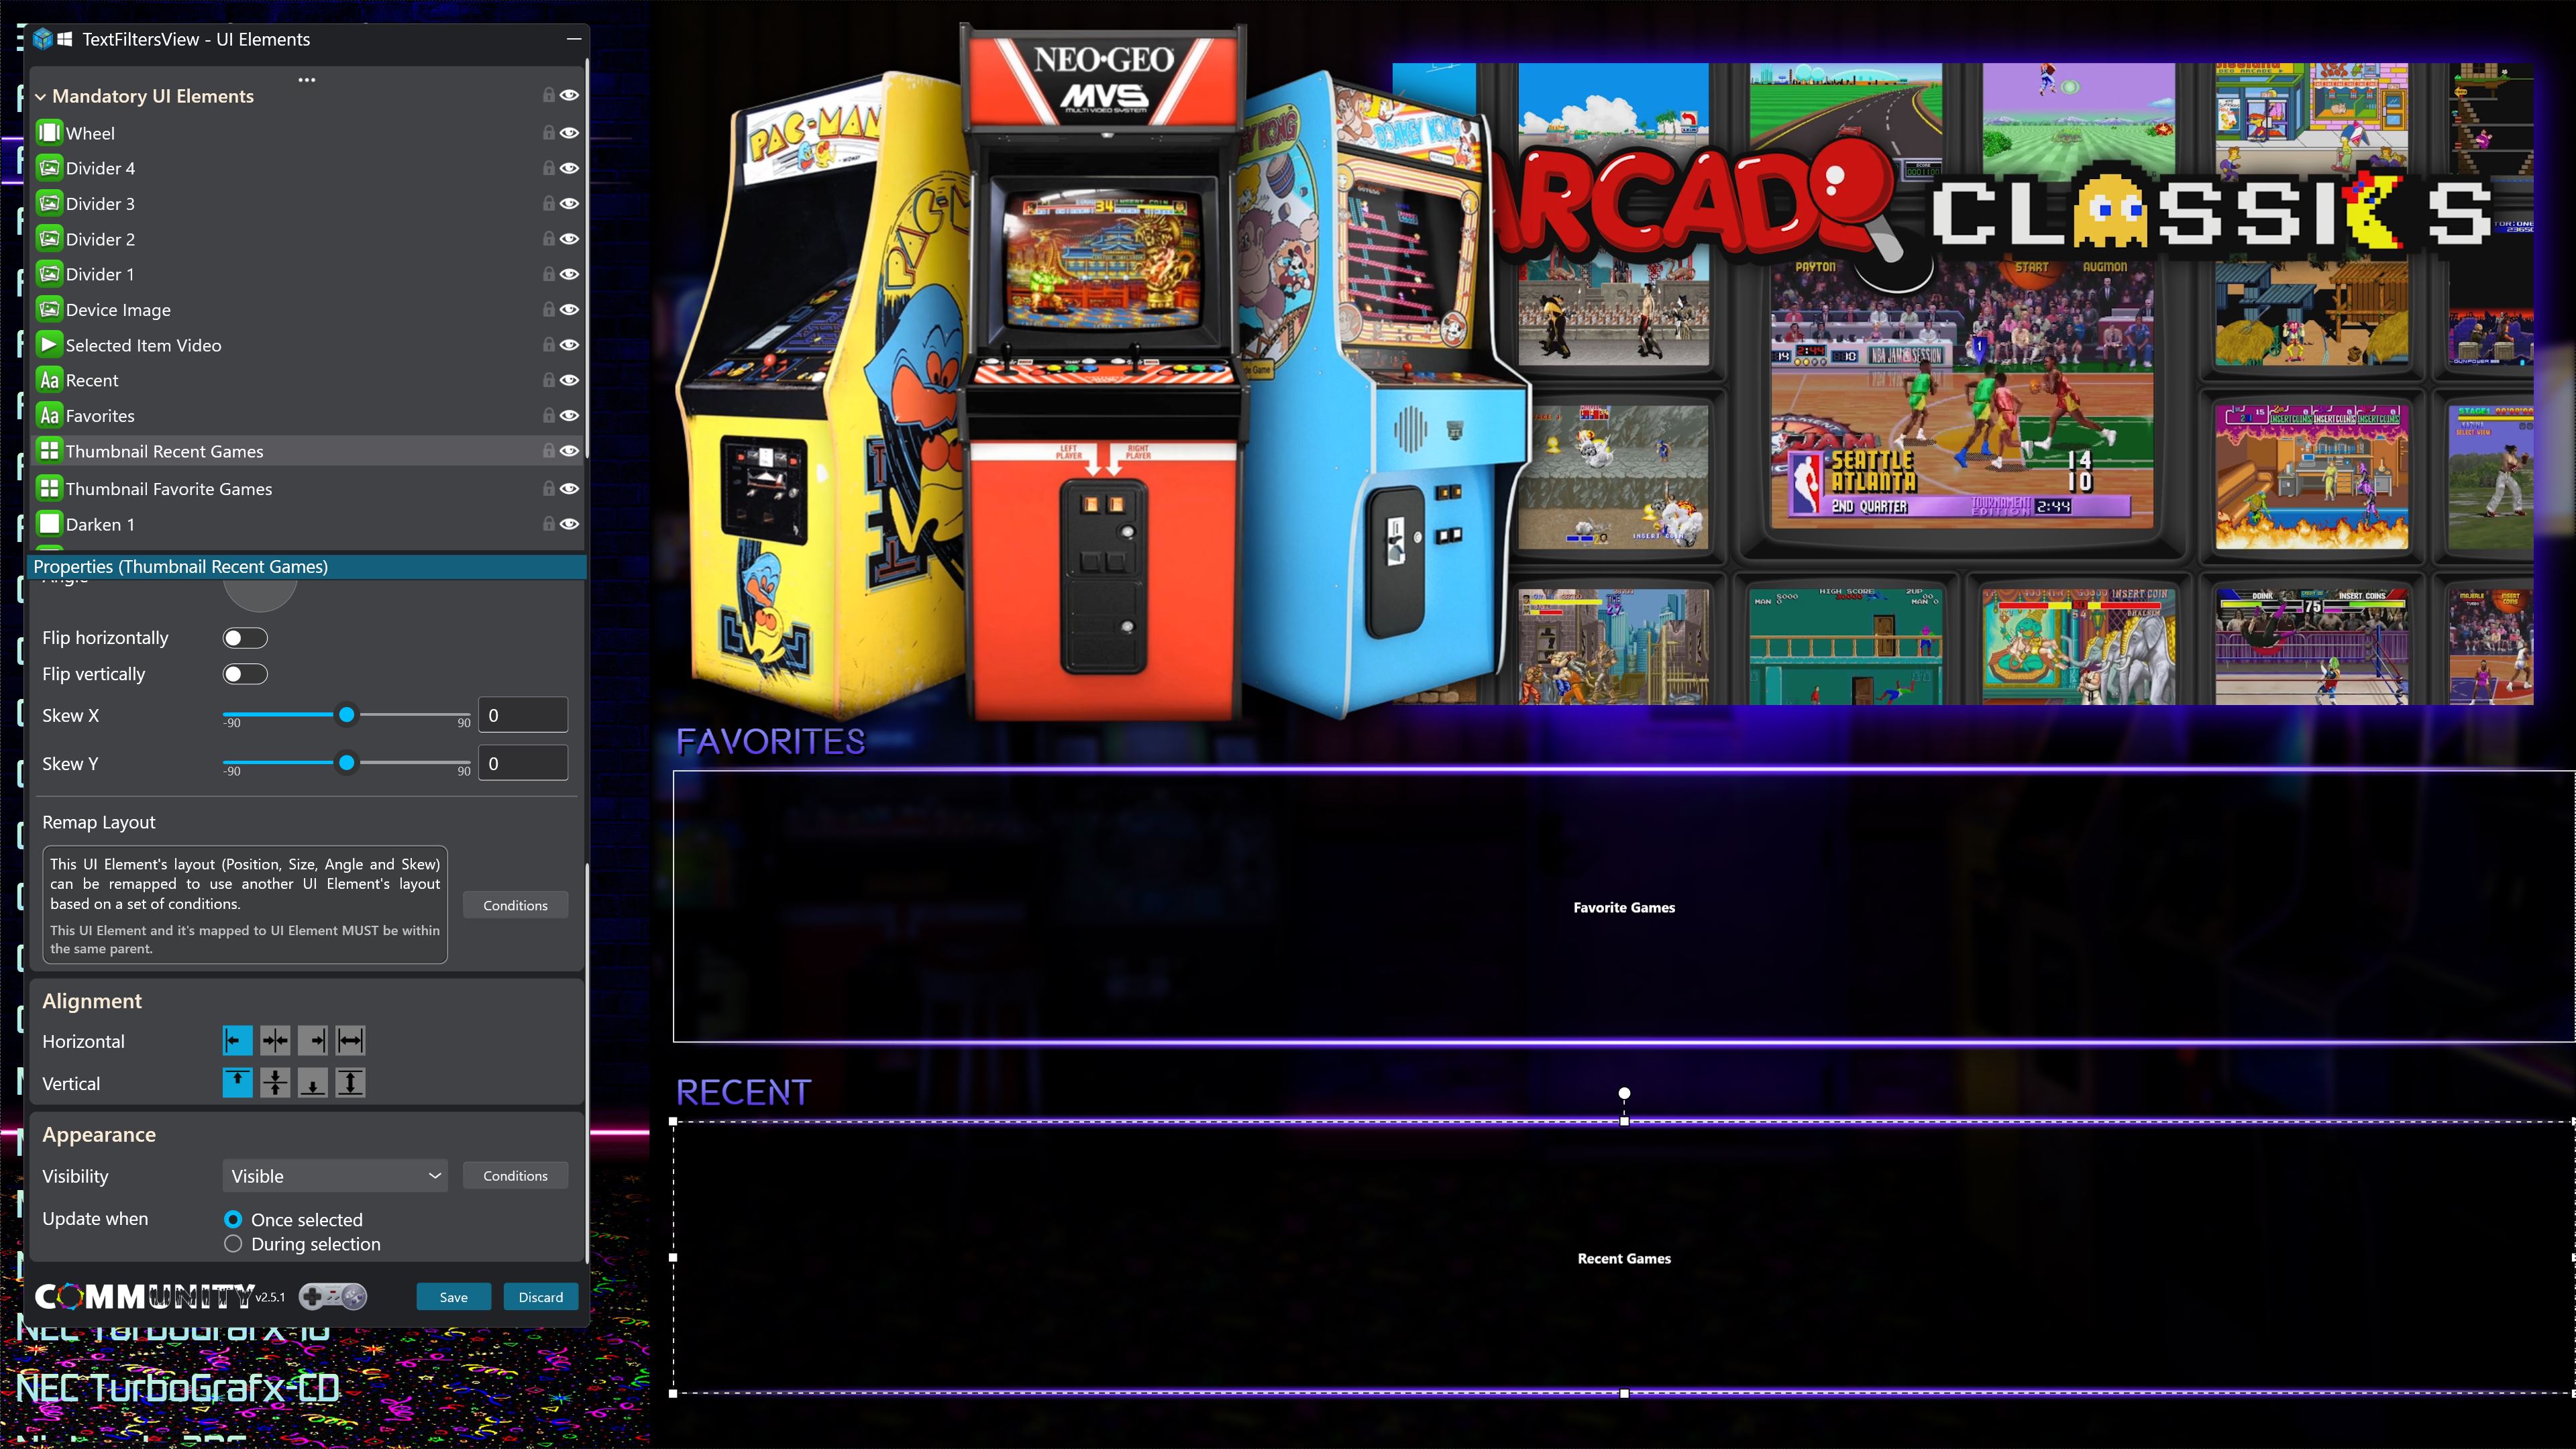Align vertically to center
The width and height of the screenshot is (2576, 1449).
pyautogui.click(x=275, y=1082)
